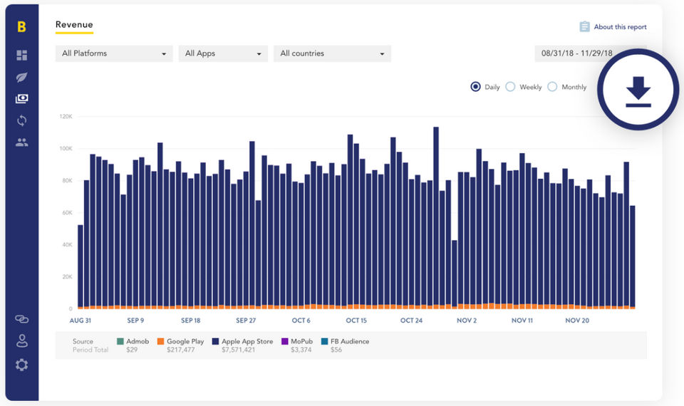Image resolution: width=684 pixels, height=406 pixels.
Task: Select the Monthly radio button
Action: point(552,87)
